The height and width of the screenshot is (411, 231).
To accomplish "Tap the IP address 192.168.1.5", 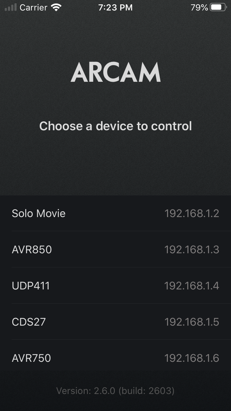I will [x=192, y=322].
